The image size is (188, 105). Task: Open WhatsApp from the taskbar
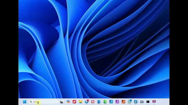coord(130,102)
